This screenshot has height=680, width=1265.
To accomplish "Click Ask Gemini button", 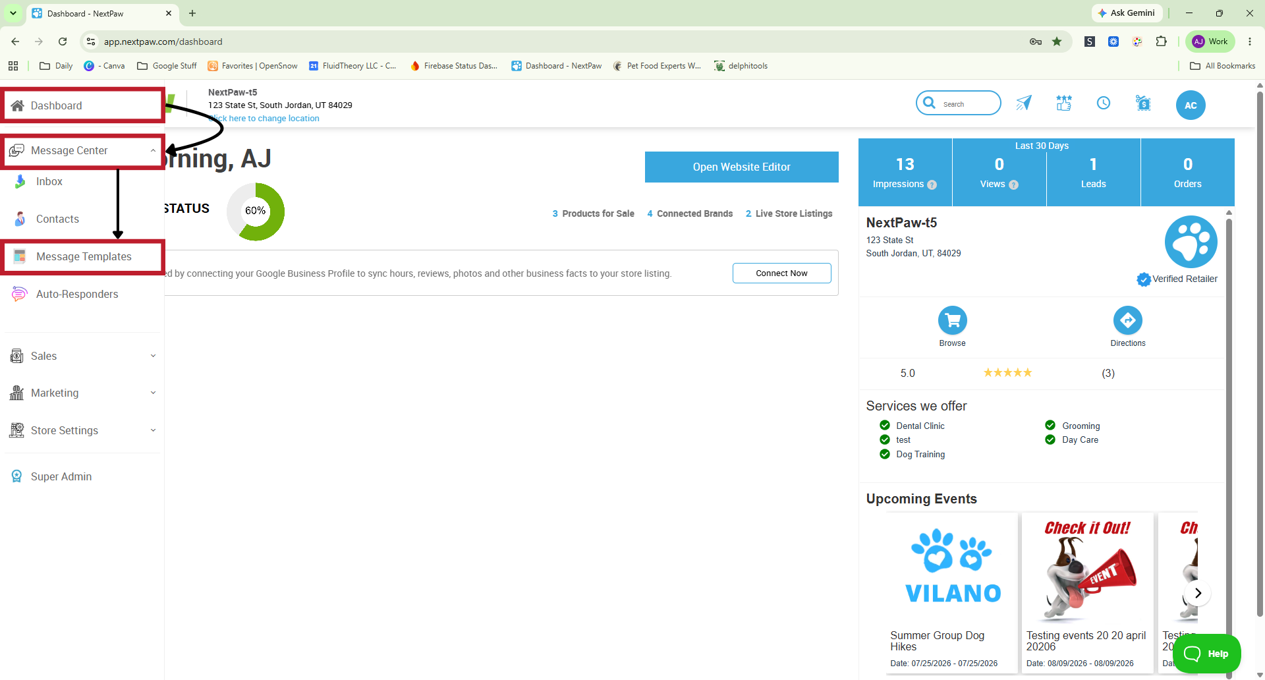I will (x=1127, y=13).
